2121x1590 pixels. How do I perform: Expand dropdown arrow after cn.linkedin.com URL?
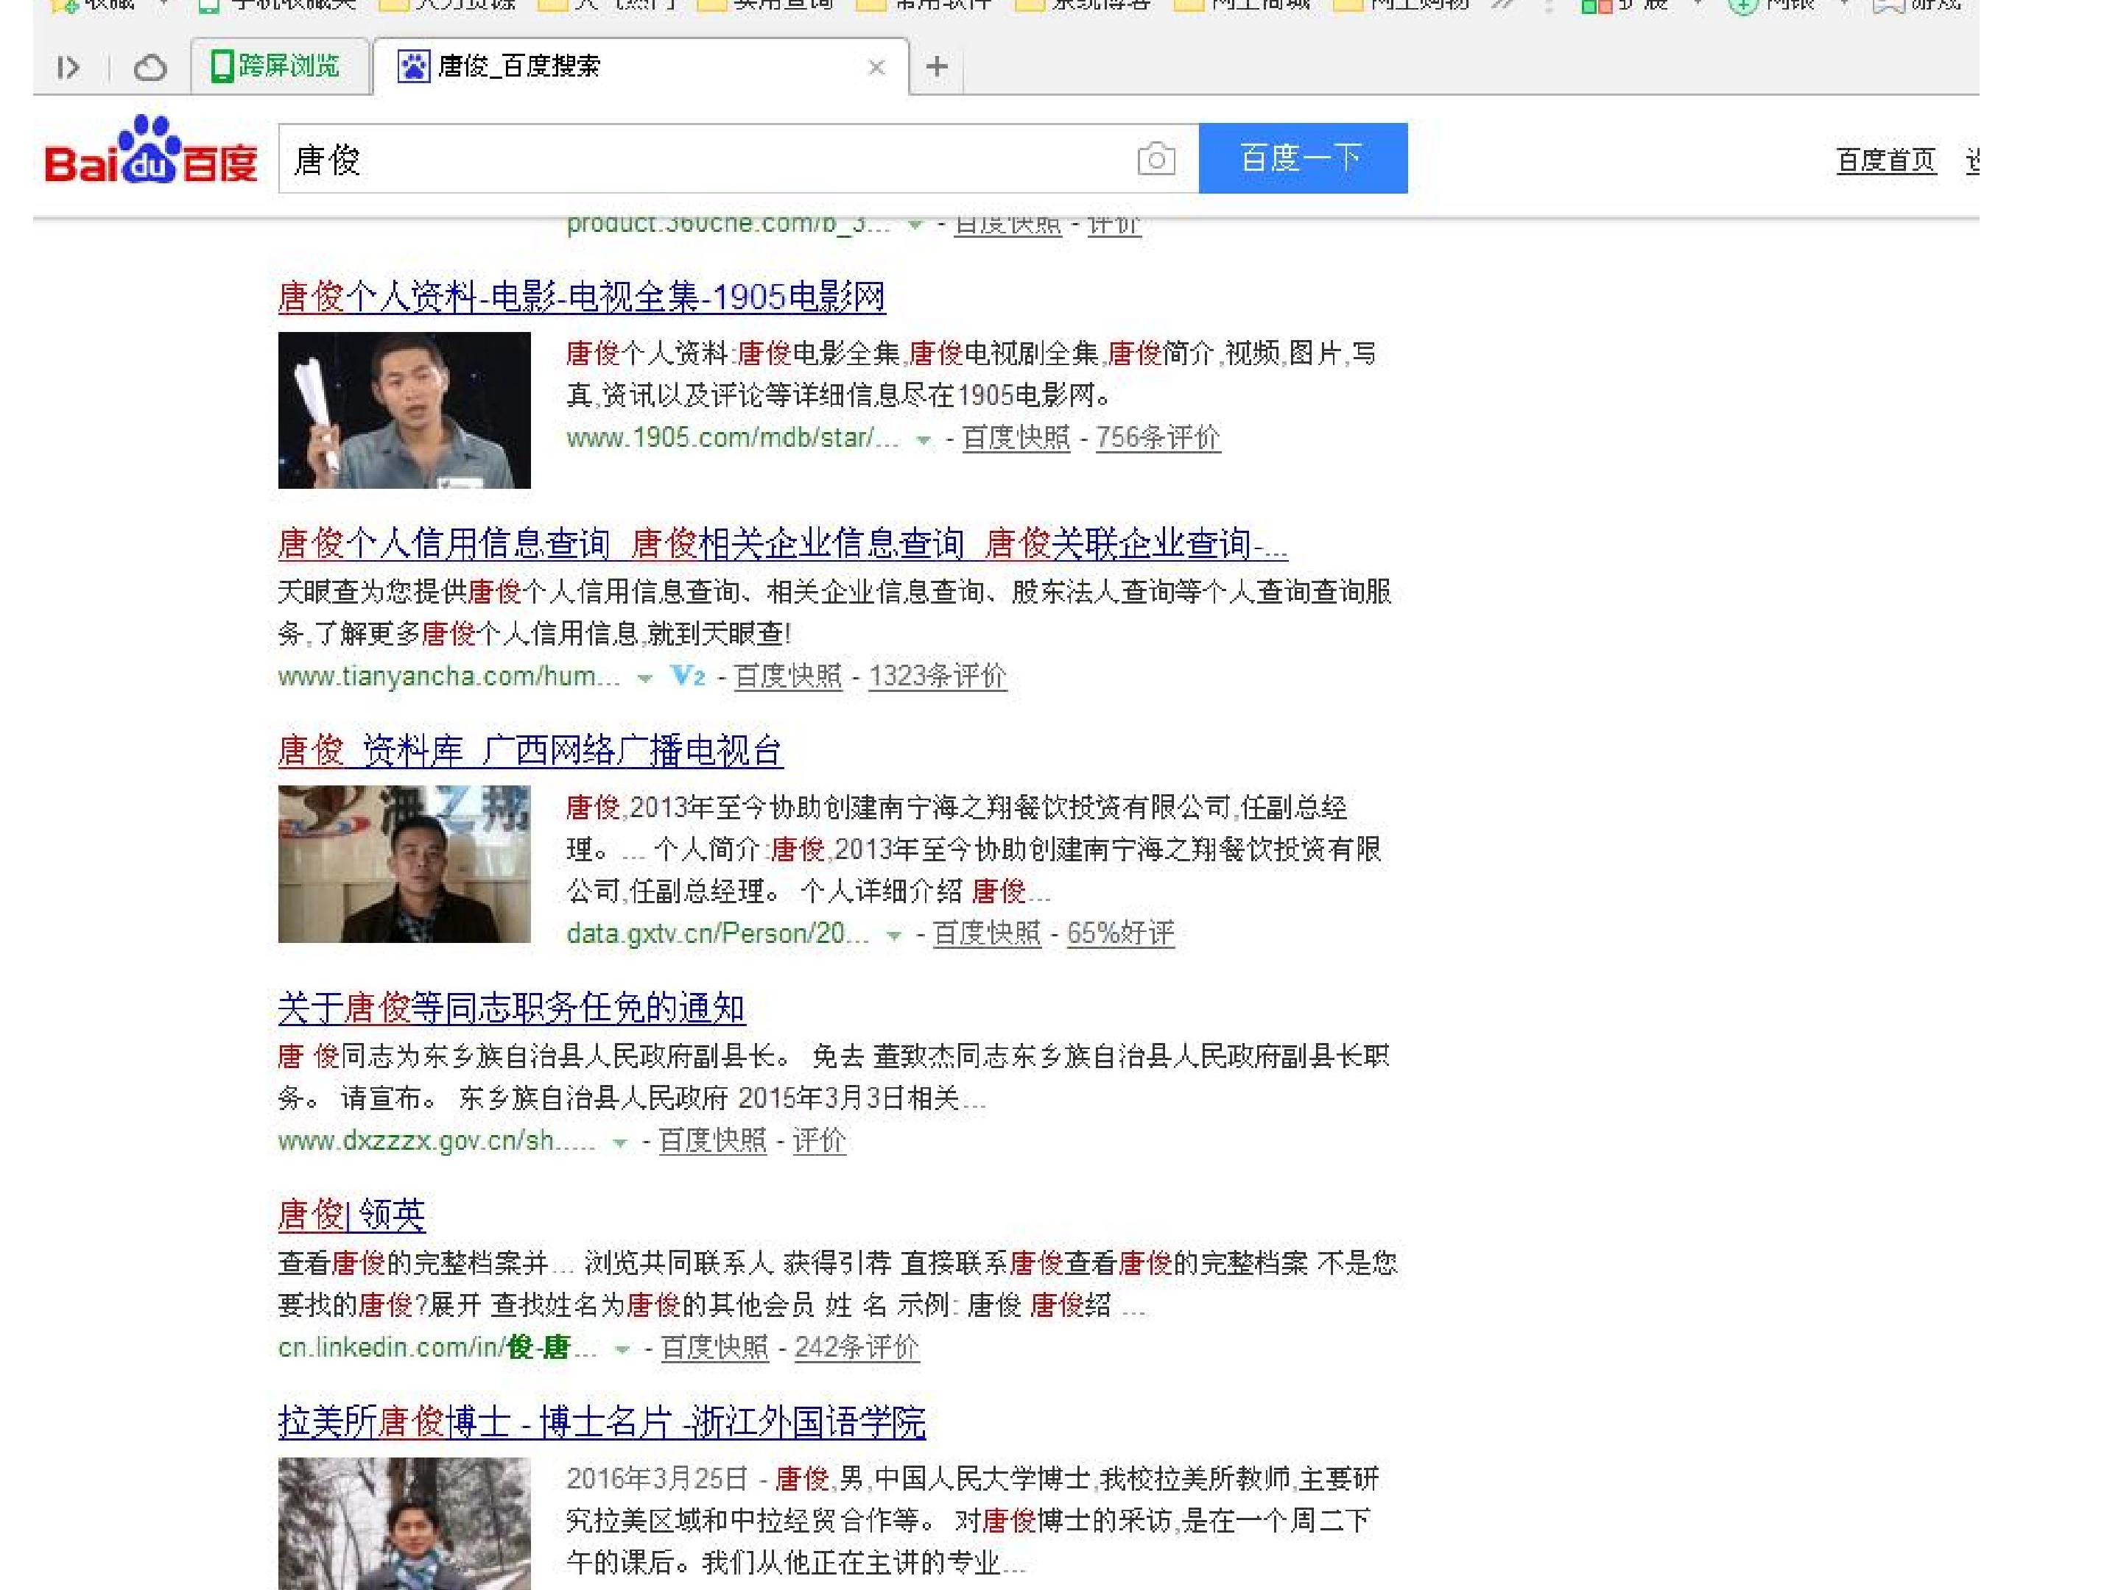622,1349
